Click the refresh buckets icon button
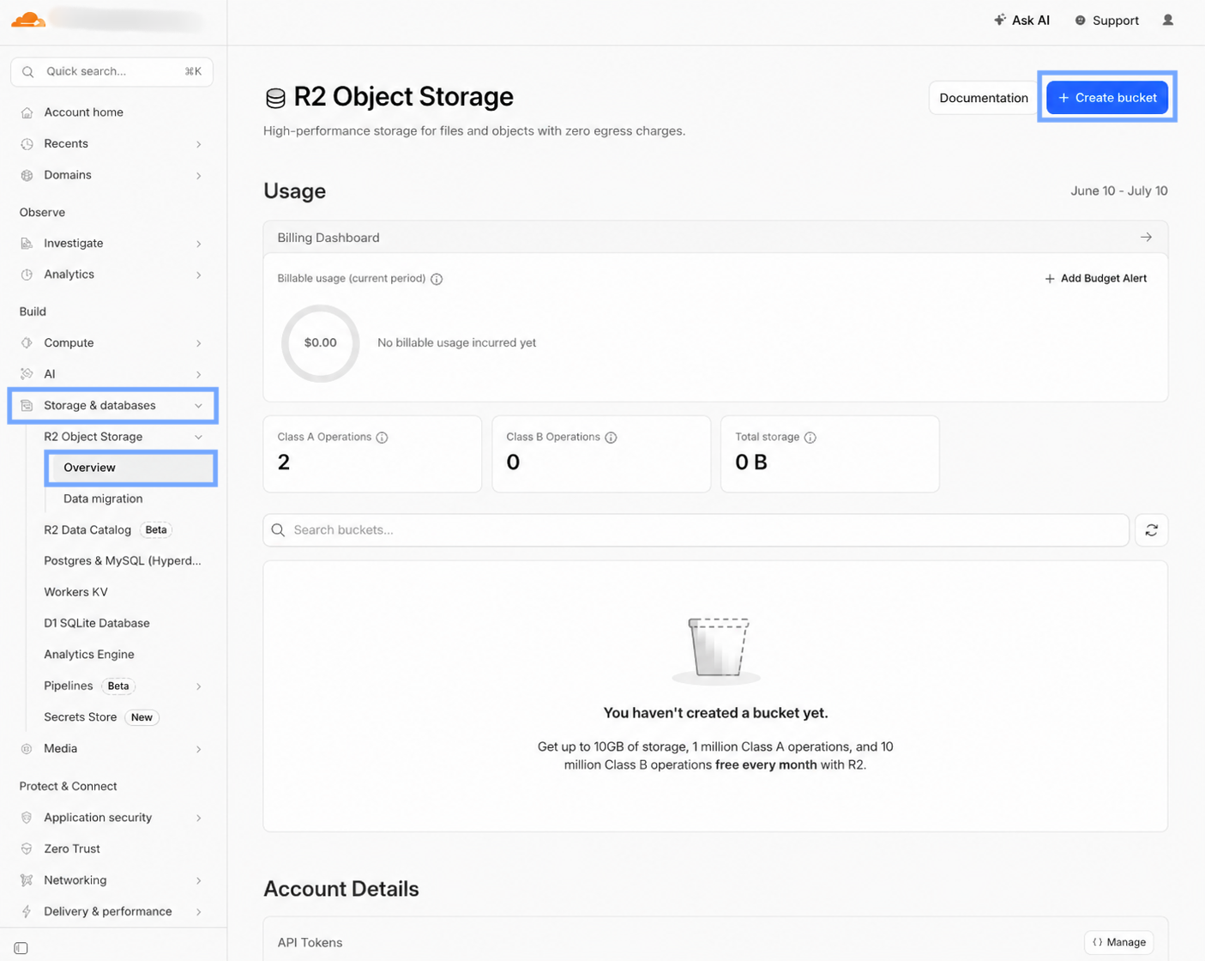The image size is (1205, 961). click(x=1151, y=530)
